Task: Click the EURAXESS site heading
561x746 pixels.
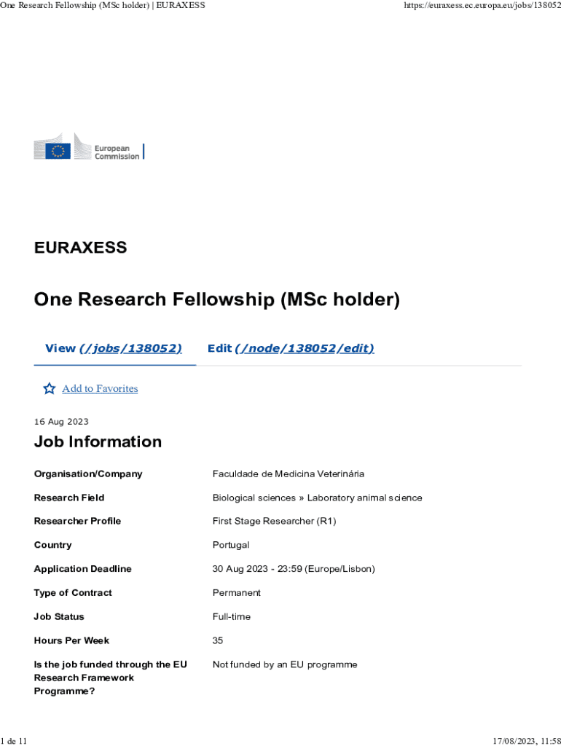Action: [80, 248]
